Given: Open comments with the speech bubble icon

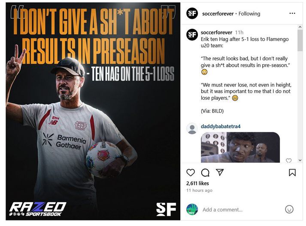Looking at the screenshot, I should pyautogui.click(x=205, y=172).
